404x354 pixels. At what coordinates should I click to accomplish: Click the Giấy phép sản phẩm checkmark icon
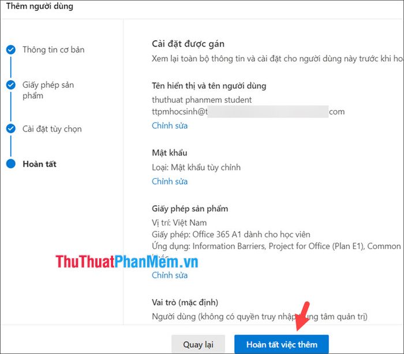(x=11, y=85)
